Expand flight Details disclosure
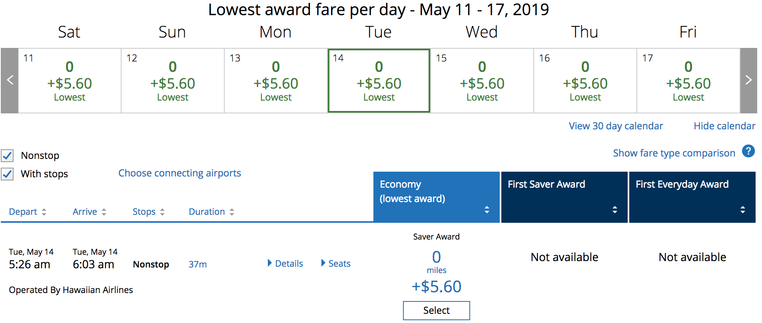 point(285,264)
